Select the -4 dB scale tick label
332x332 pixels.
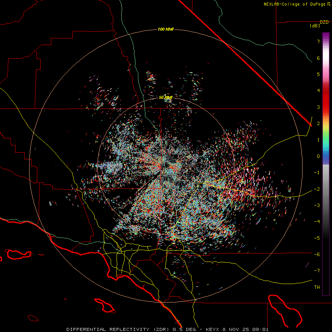(x=317, y=222)
